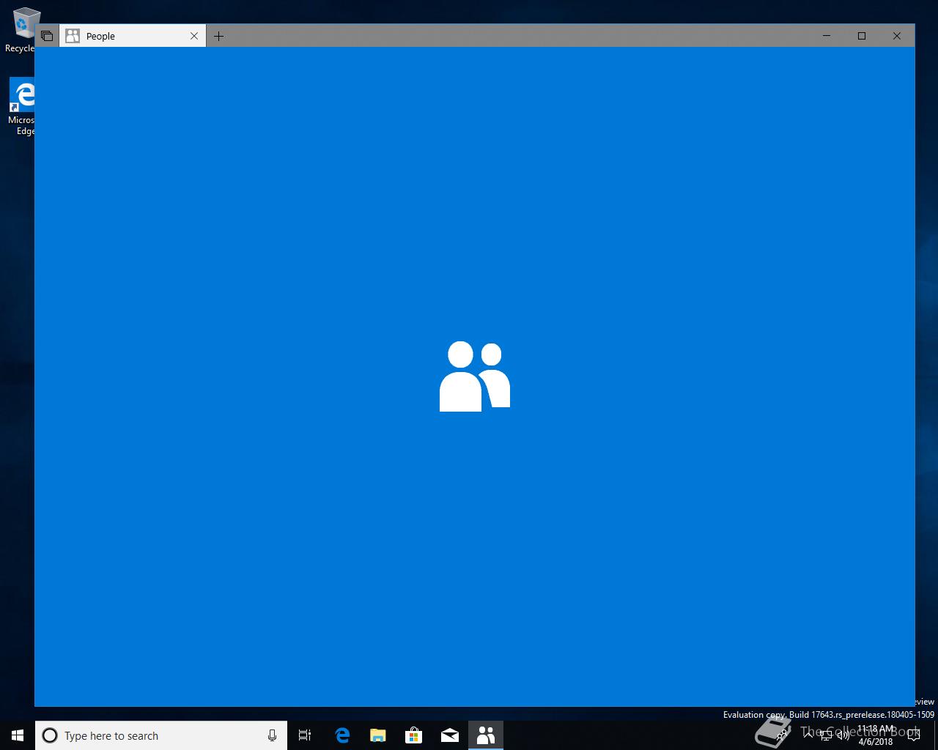Open the Action Center notifications

[x=914, y=735]
